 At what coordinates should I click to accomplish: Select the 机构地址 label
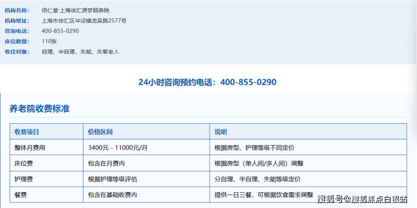pyautogui.click(x=17, y=21)
